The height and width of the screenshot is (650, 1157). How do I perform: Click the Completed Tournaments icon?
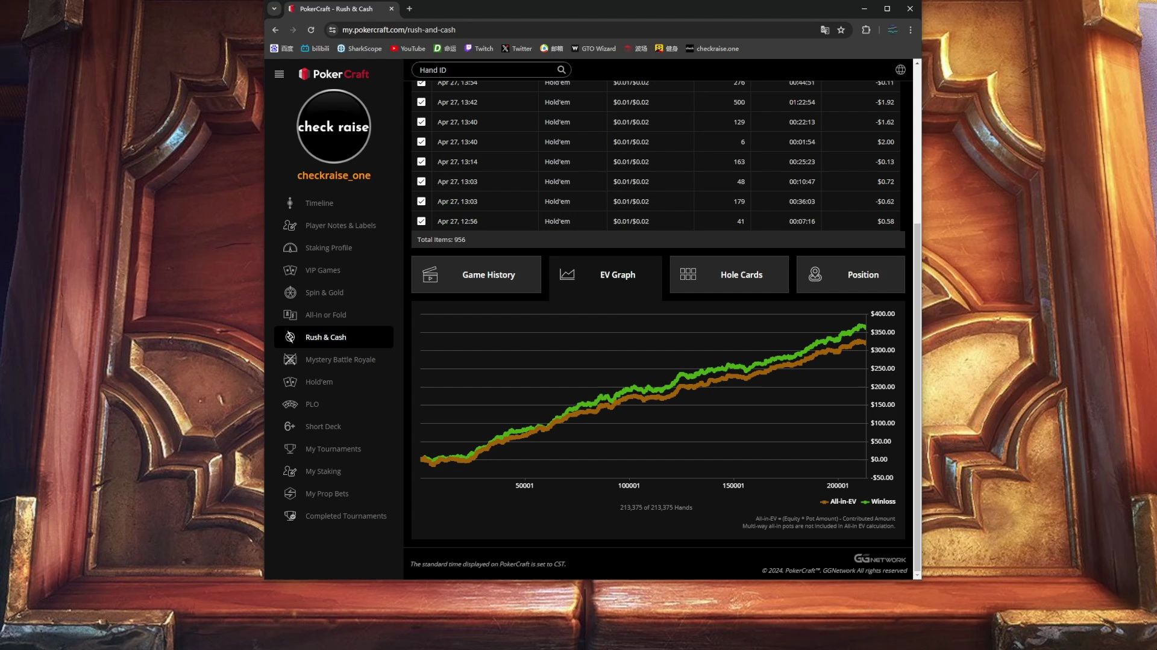point(290,516)
